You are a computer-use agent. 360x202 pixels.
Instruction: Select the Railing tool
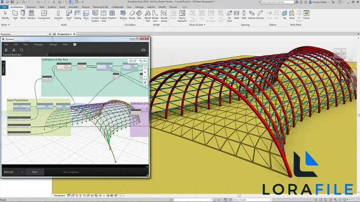click(x=123, y=15)
